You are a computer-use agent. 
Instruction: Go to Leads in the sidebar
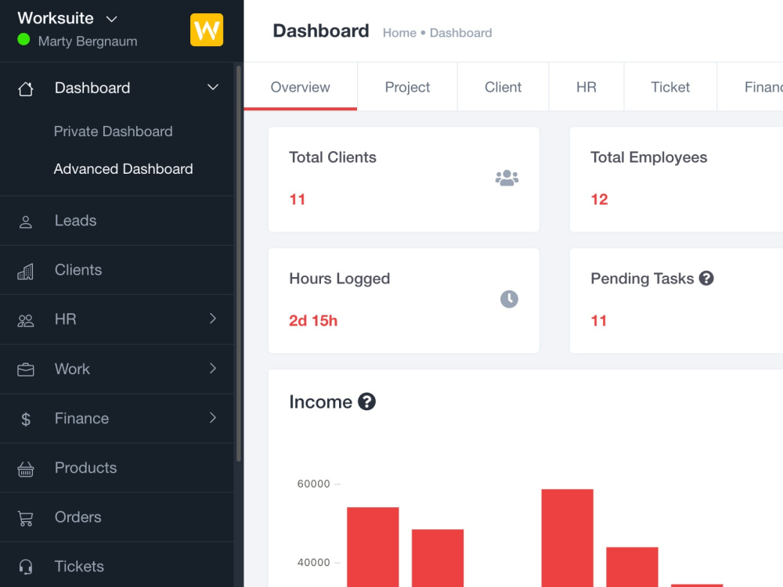117,221
